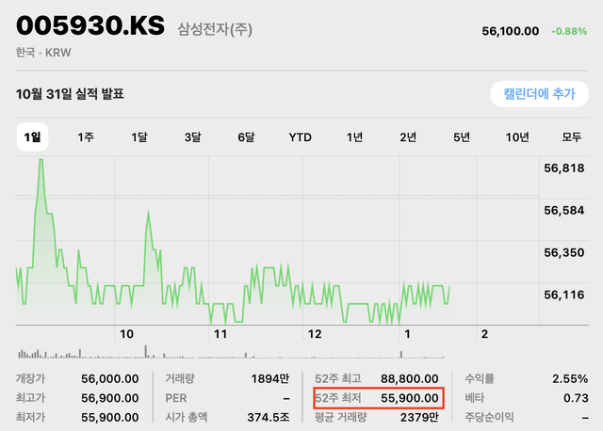Select the 10년 range tab
This screenshot has width=603, height=431.
point(517,137)
